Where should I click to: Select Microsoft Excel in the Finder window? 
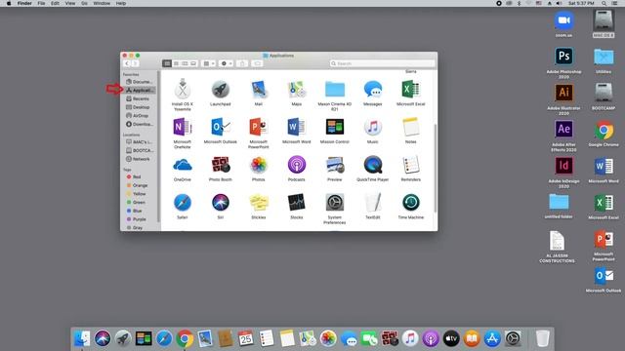pos(411,90)
